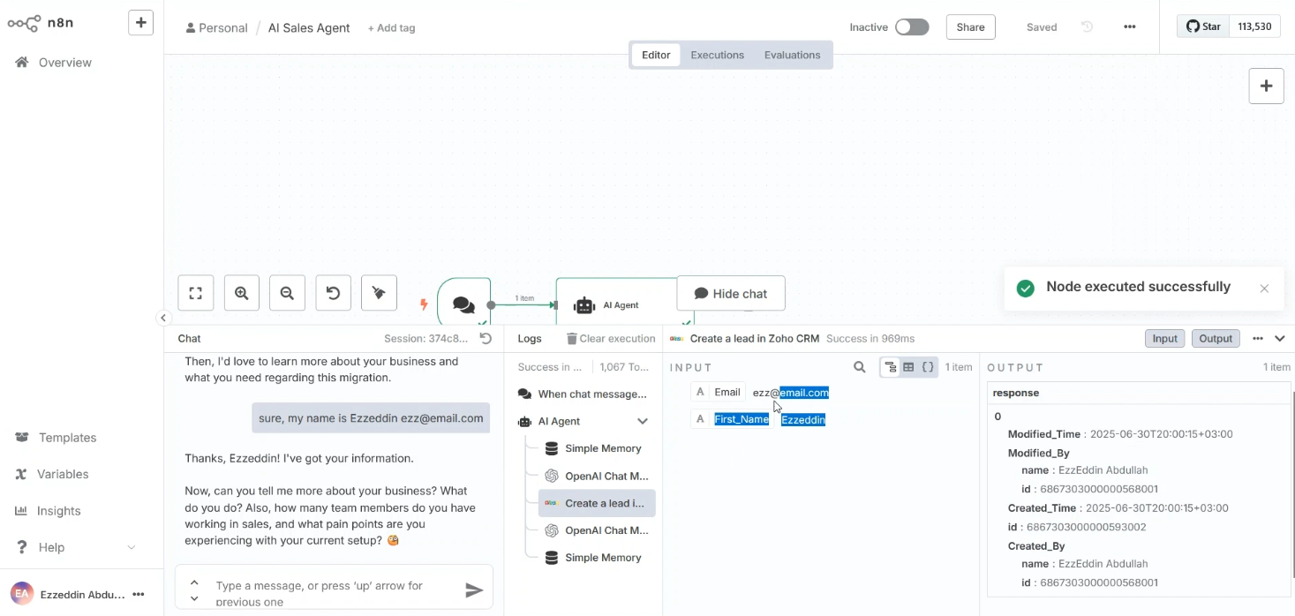Open workflow history
The width and height of the screenshot is (1295, 616).
coord(1087,27)
